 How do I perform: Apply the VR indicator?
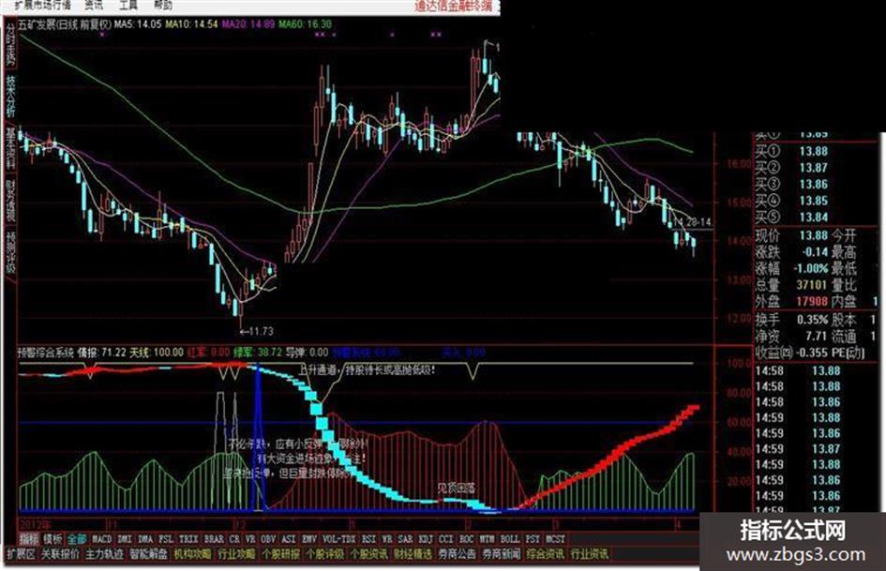(x=250, y=539)
